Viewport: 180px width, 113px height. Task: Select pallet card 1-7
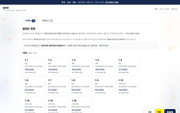[x=57, y=86]
